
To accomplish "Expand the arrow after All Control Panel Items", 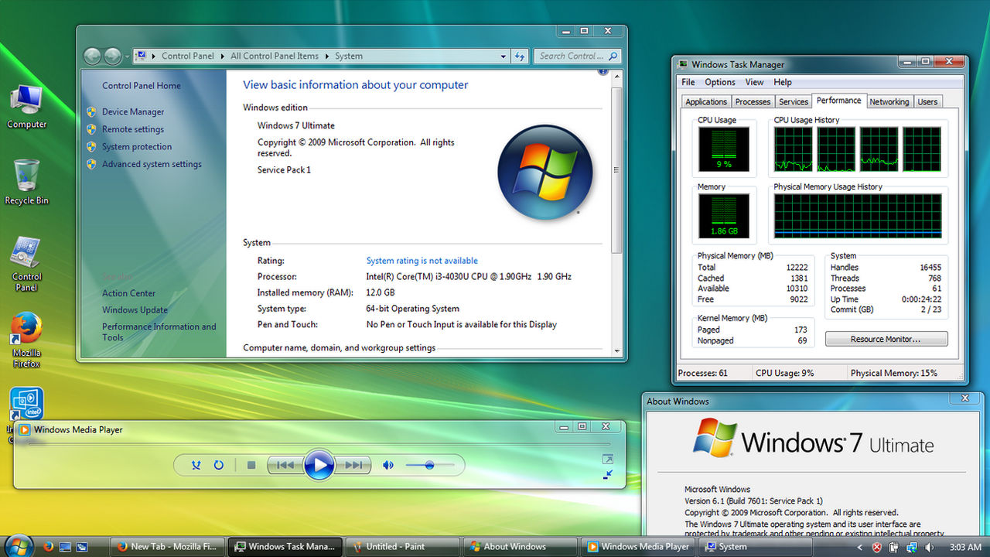I will point(326,56).
